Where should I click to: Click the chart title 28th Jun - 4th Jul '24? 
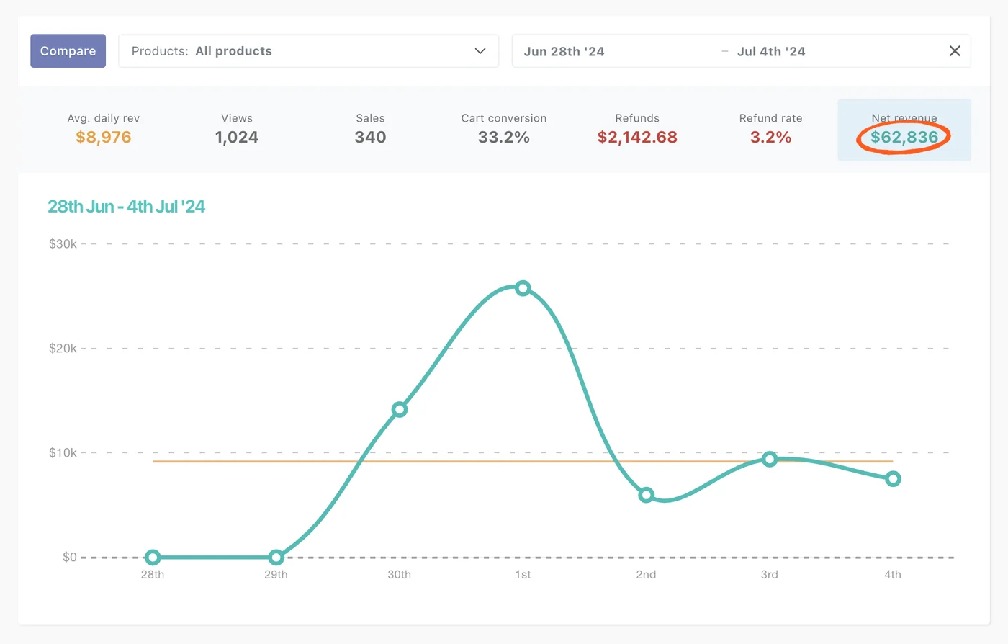(126, 207)
